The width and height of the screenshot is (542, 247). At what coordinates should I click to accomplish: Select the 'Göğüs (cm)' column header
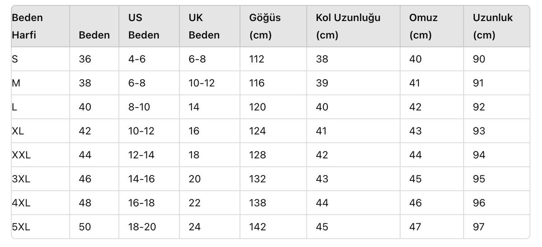pyautogui.click(x=265, y=27)
